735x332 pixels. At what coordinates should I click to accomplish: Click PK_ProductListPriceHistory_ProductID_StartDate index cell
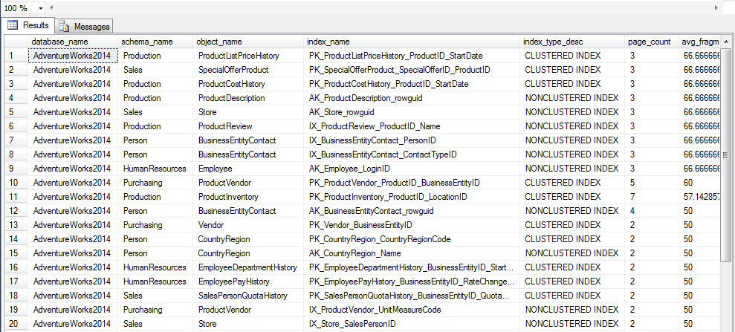pos(412,56)
